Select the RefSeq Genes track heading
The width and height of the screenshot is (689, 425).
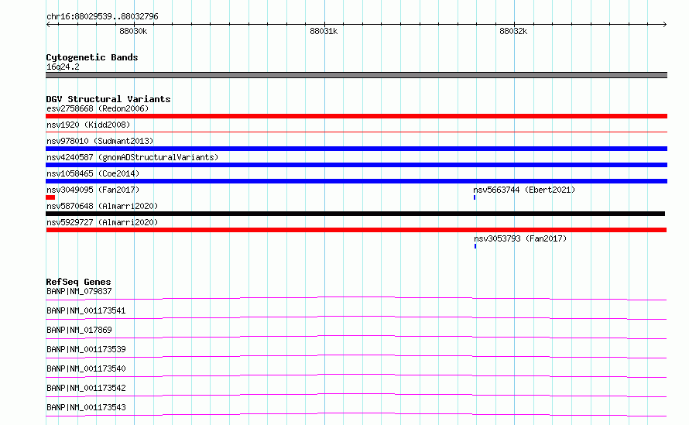[x=78, y=282]
